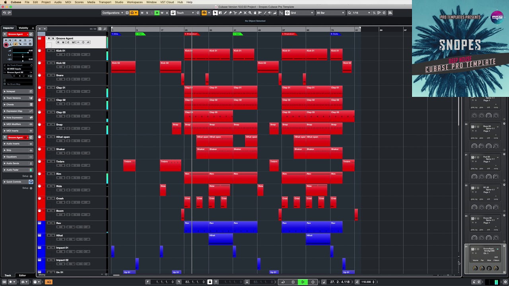The image size is (509, 286).
Task: Select the Glue tool
Action: (x=240, y=13)
